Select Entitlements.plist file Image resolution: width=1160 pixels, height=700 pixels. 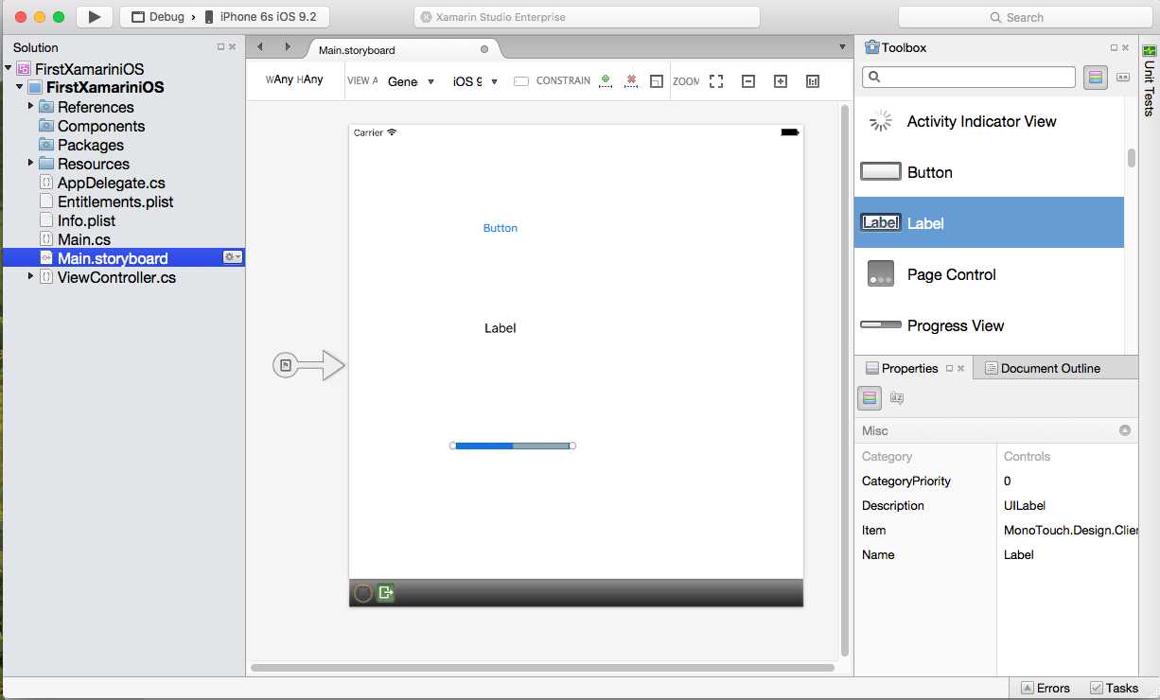point(115,201)
